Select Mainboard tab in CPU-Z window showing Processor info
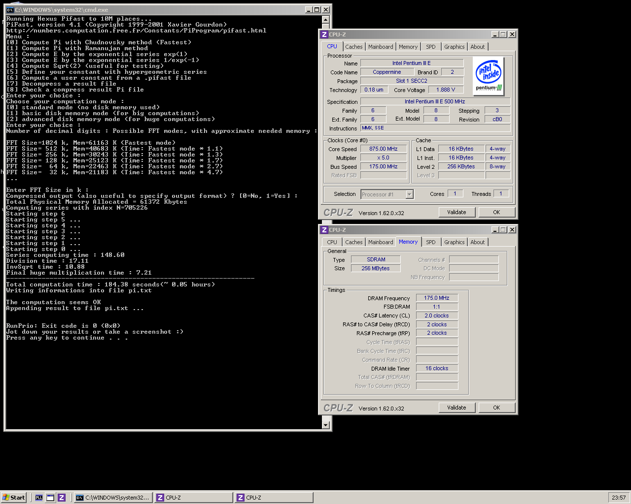Image resolution: width=631 pixels, height=504 pixels. 381,47
